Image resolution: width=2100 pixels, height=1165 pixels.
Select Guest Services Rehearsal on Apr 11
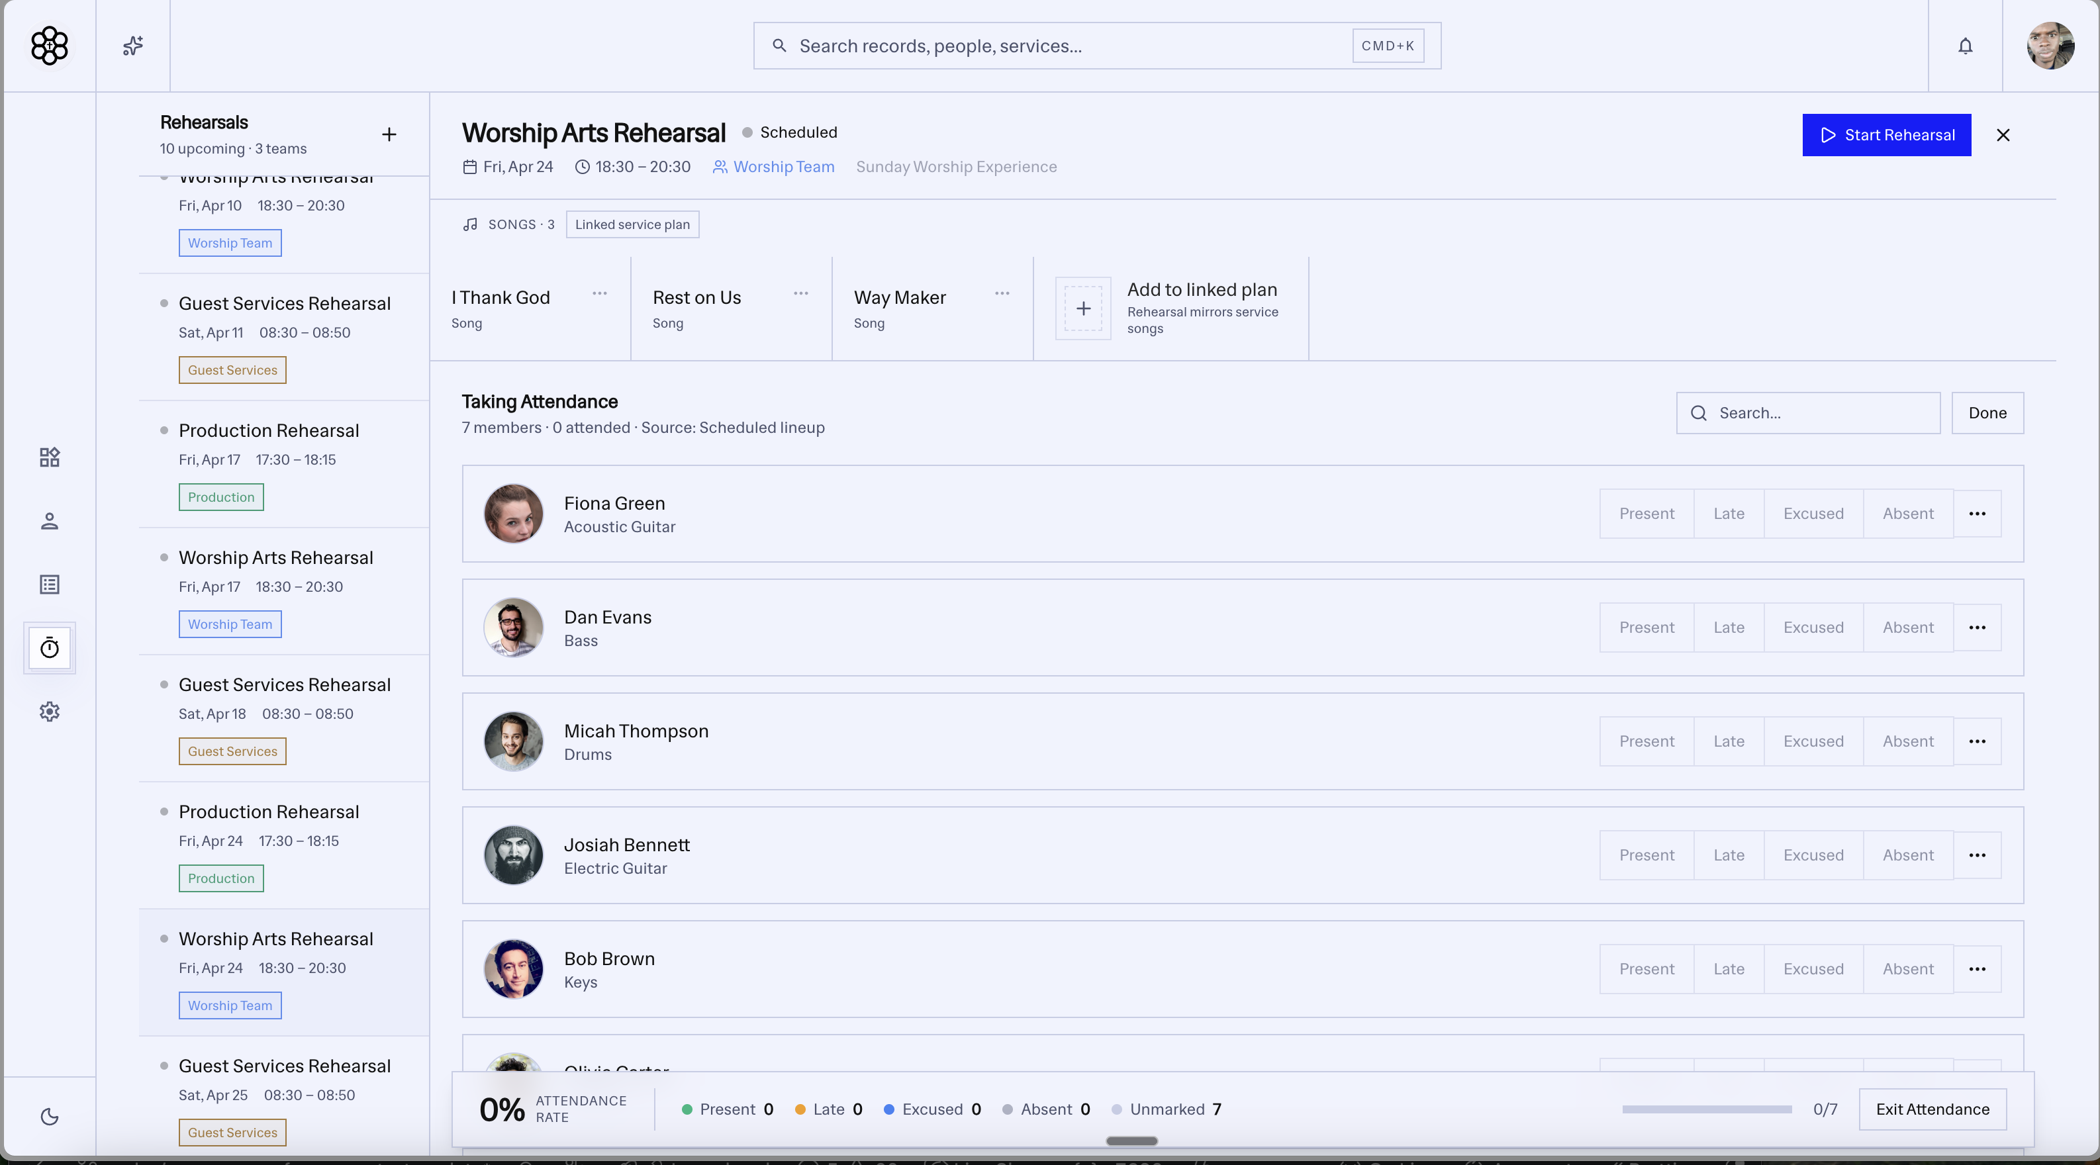(x=284, y=338)
